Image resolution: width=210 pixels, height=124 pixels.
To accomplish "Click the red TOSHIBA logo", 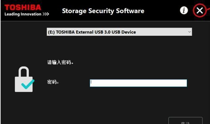I will coord(23,7).
